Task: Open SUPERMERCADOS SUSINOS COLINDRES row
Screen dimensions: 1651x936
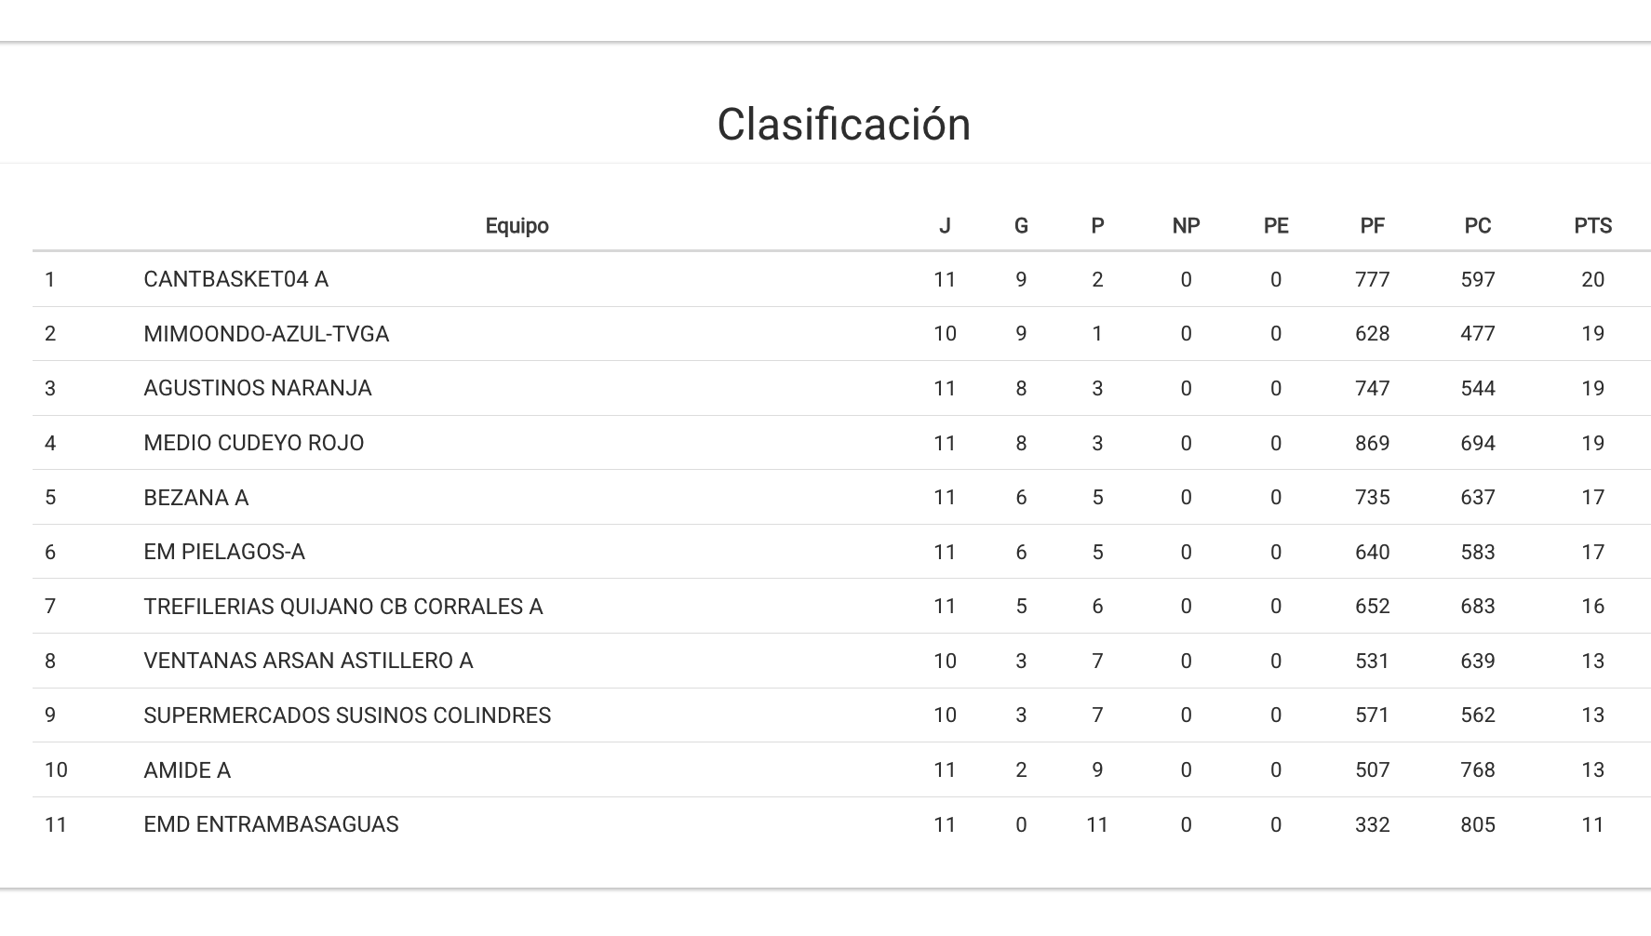Action: click(347, 715)
